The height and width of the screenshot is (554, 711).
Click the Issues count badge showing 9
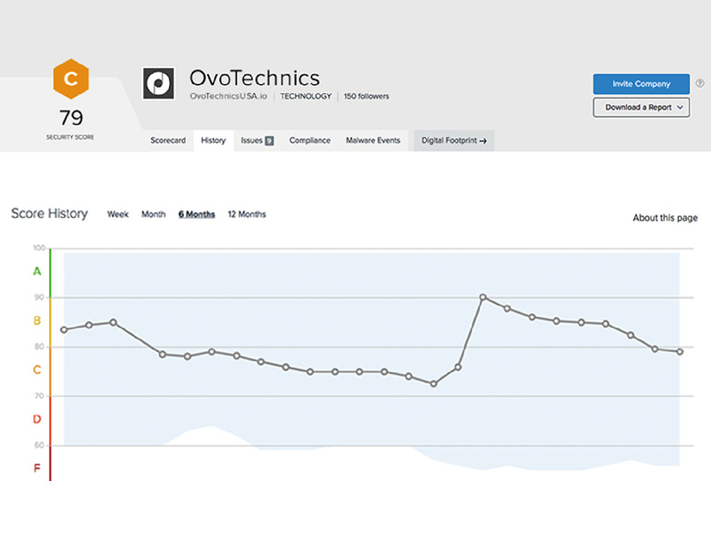coord(269,141)
